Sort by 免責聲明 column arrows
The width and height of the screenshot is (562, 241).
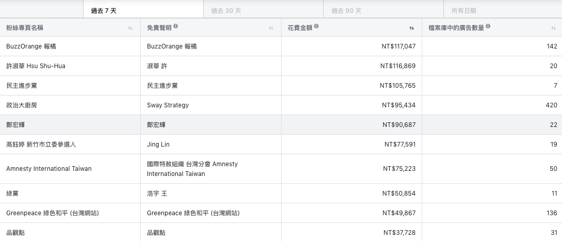click(271, 28)
